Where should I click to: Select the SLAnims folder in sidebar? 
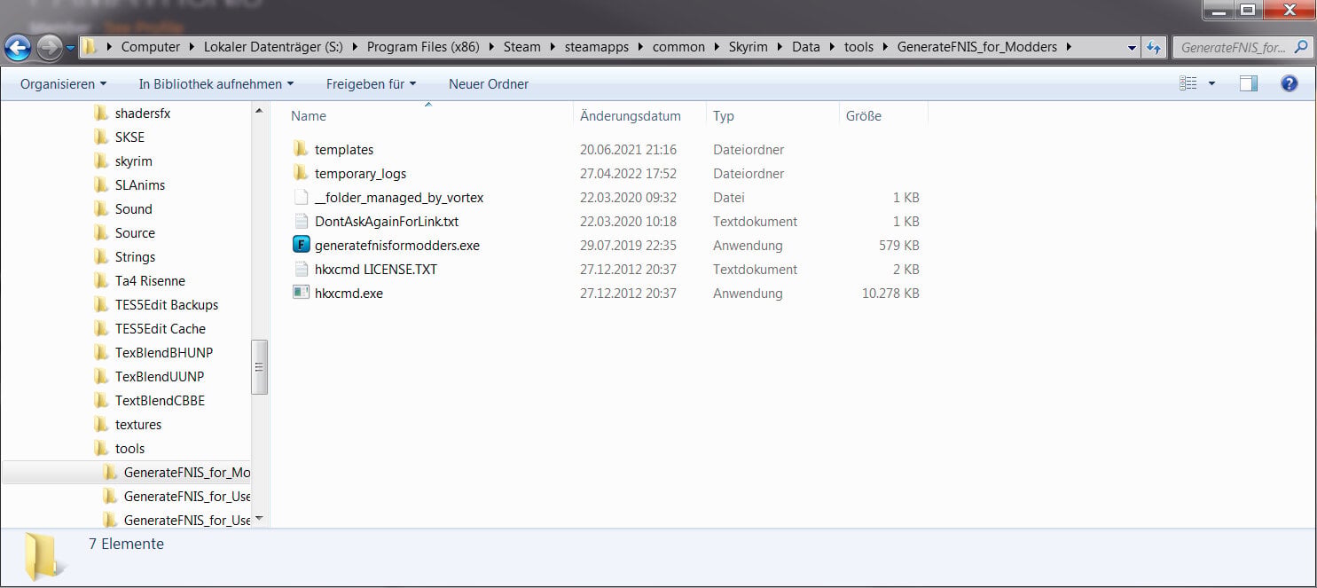[x=130, y=184]
